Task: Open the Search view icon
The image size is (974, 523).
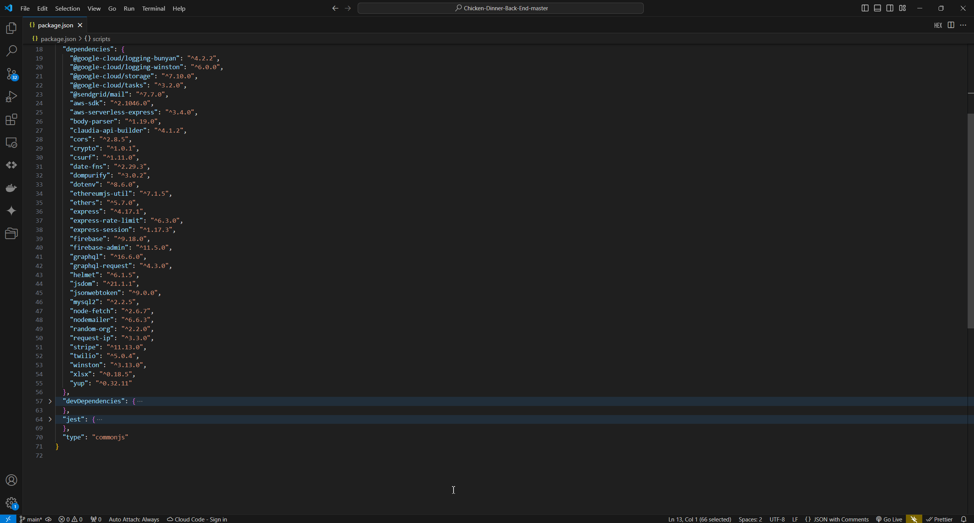Action: point(11,51)
